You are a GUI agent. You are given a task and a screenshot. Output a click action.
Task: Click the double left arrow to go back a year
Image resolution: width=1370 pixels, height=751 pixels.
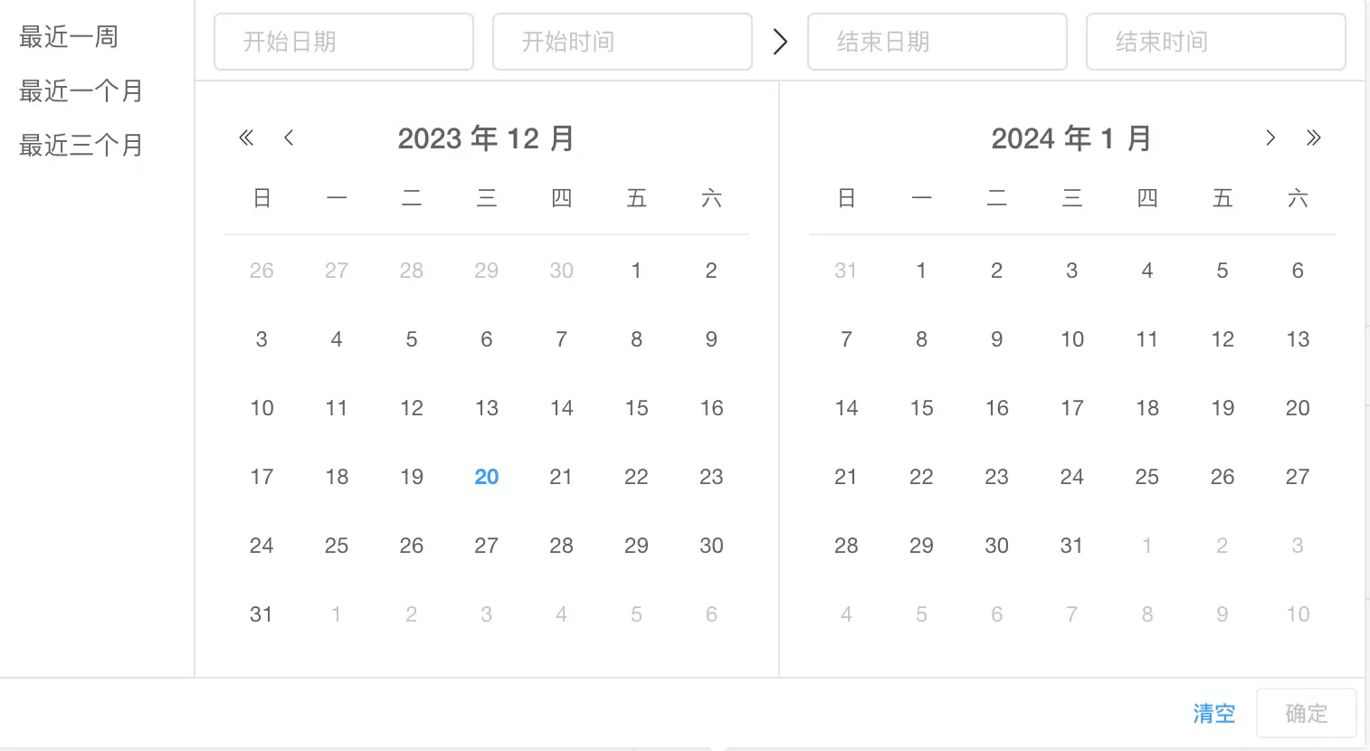(245, 138)
